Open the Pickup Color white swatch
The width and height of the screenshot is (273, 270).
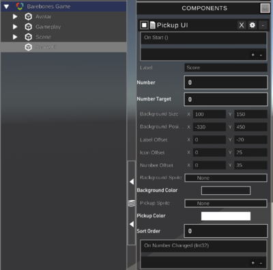(226, 216)
